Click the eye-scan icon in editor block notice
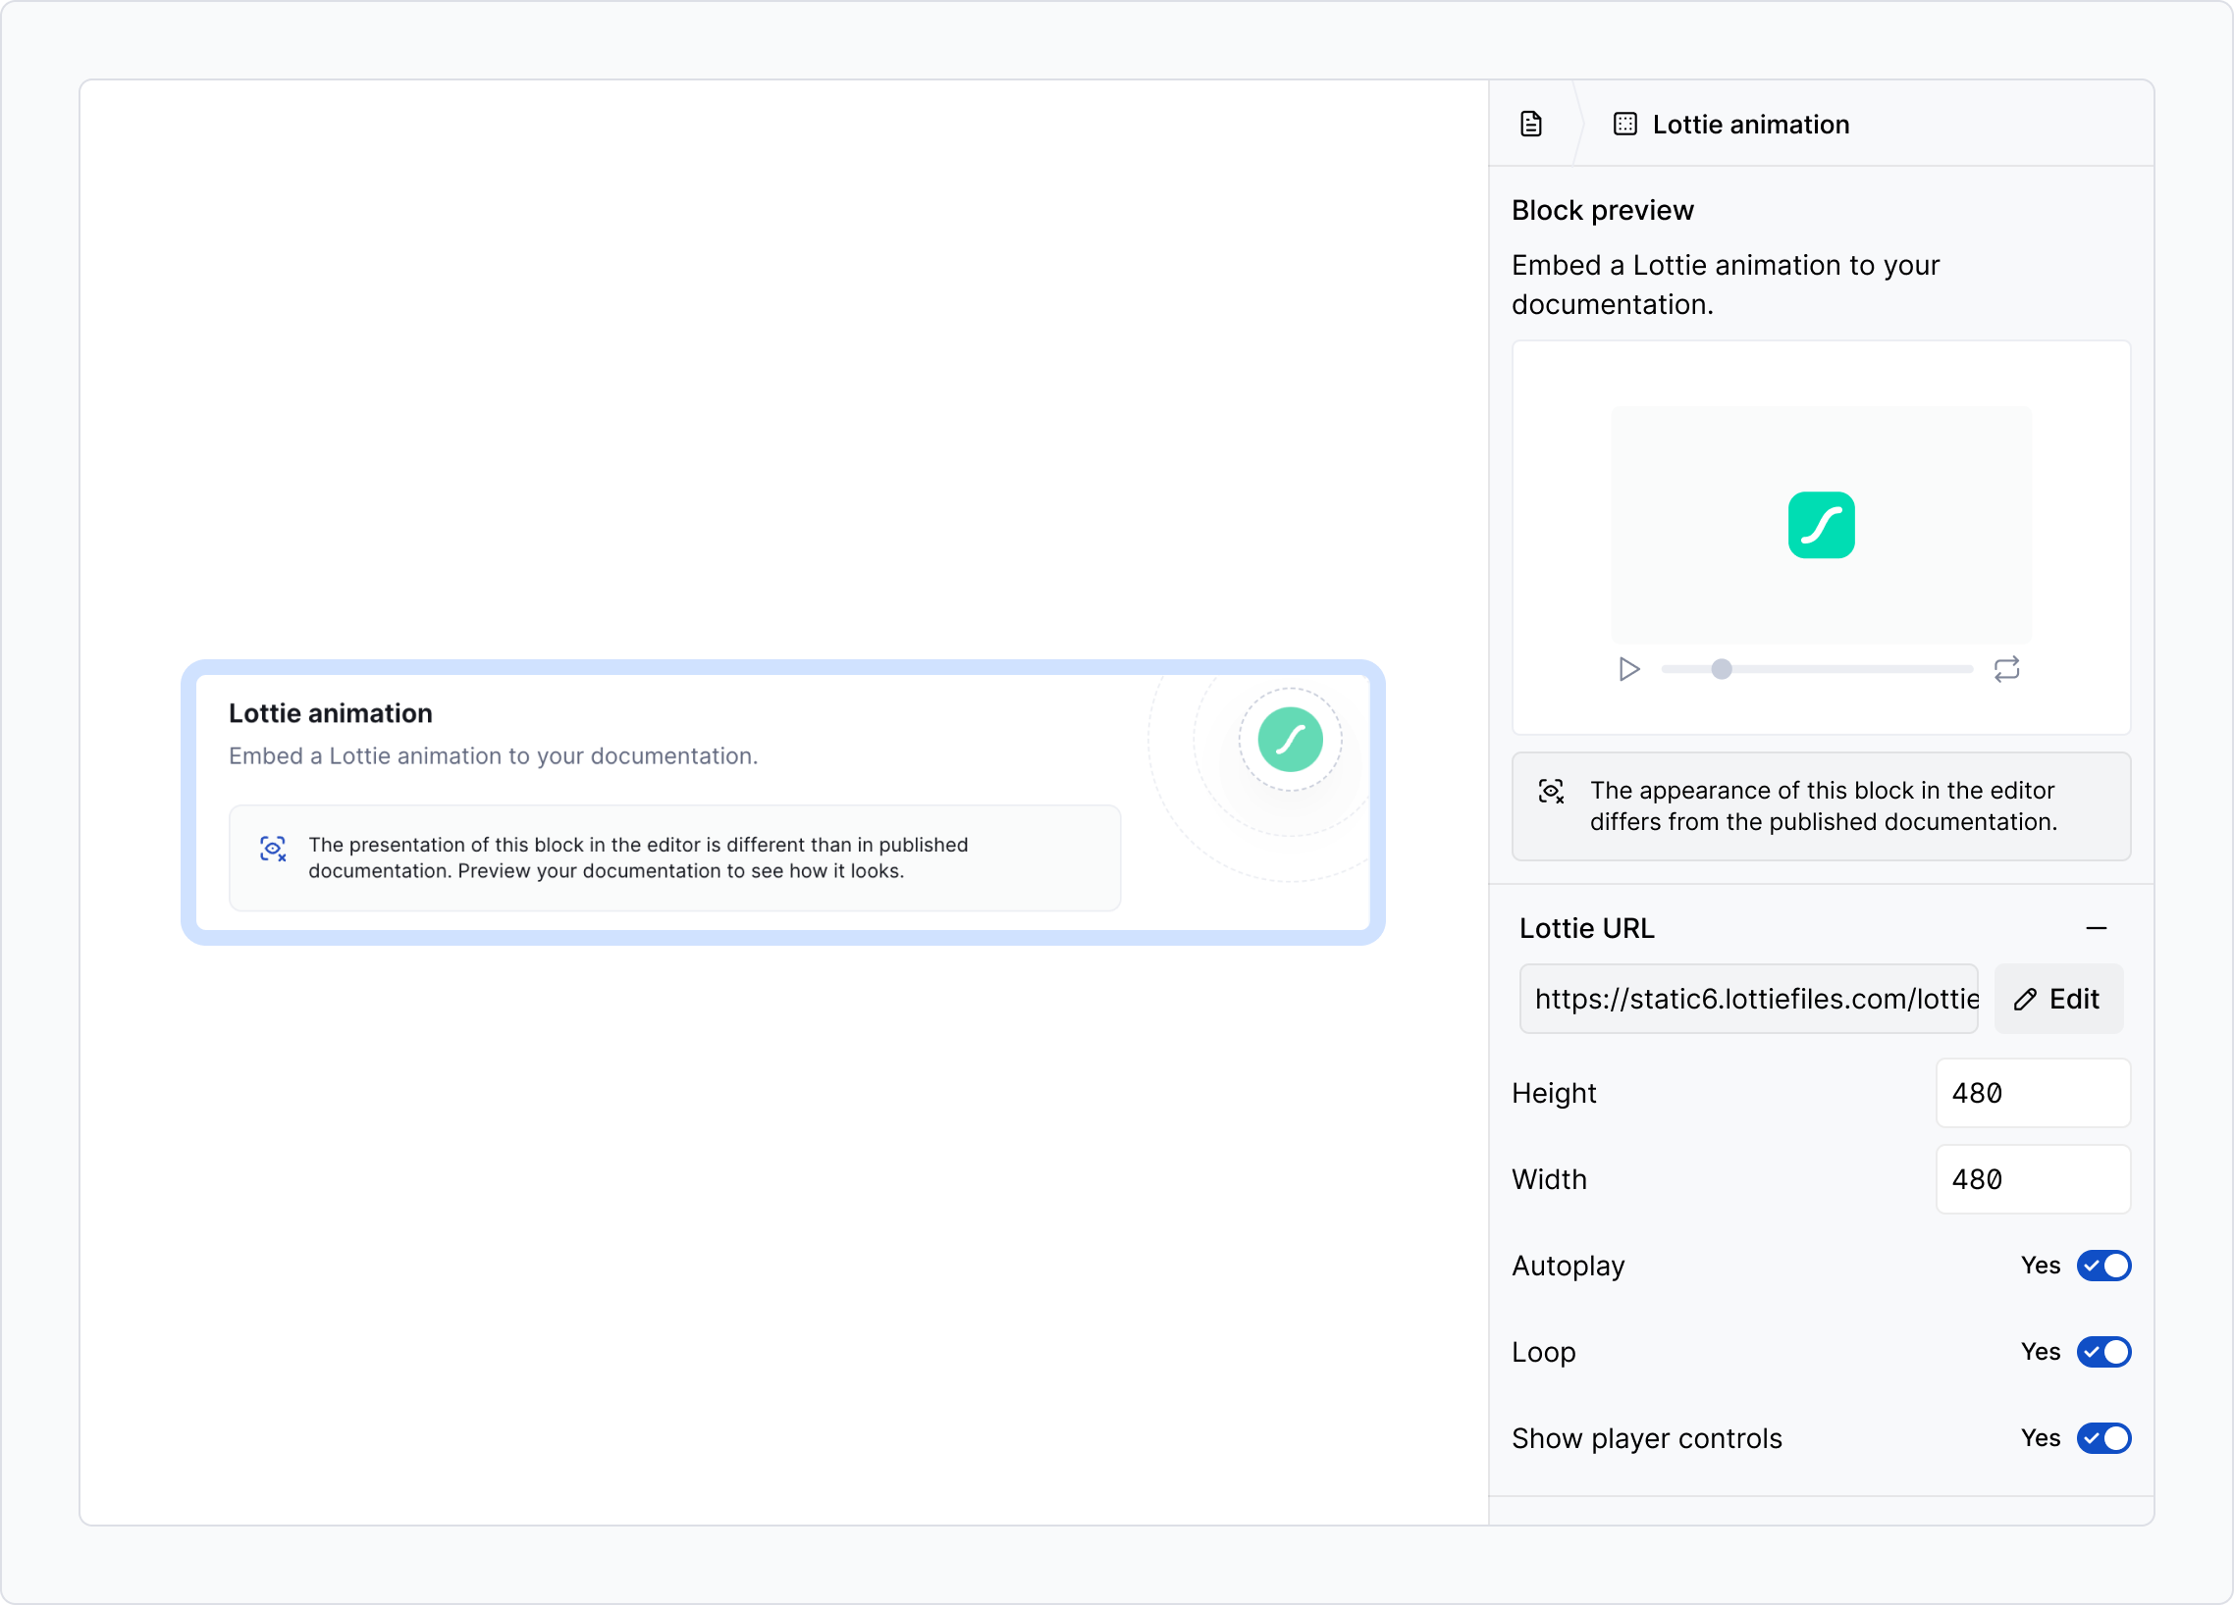Screen dimensions: 2234x1605 273,849
